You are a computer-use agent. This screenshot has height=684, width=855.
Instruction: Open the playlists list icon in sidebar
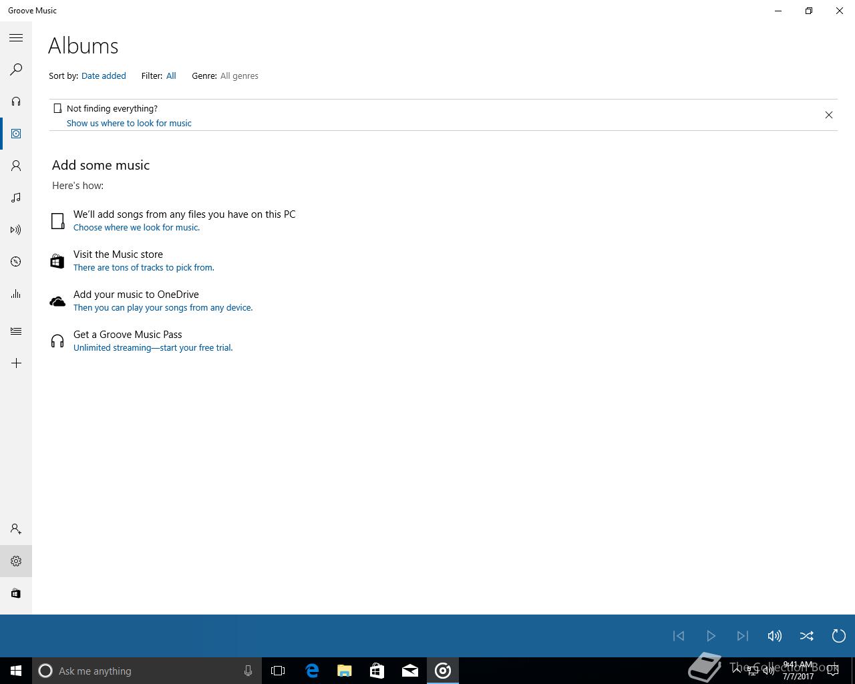(x=16, y=331)
